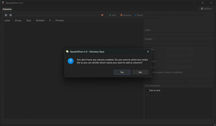Maximize the OpusExifTool window

click(x=203, y=3)
